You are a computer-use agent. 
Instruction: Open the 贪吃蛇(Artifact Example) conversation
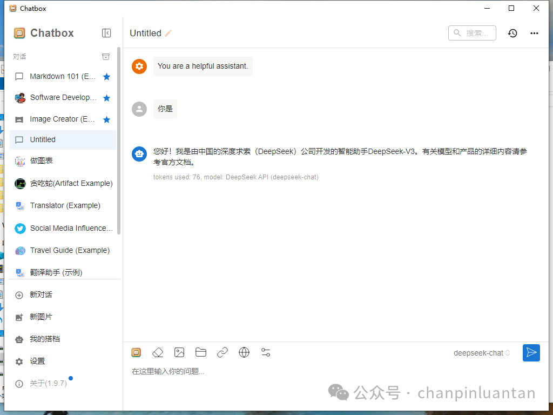63,184
